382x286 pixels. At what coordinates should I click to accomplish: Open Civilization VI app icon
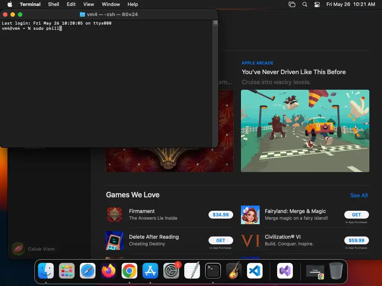pyautogui.click(x=250, y=241)
